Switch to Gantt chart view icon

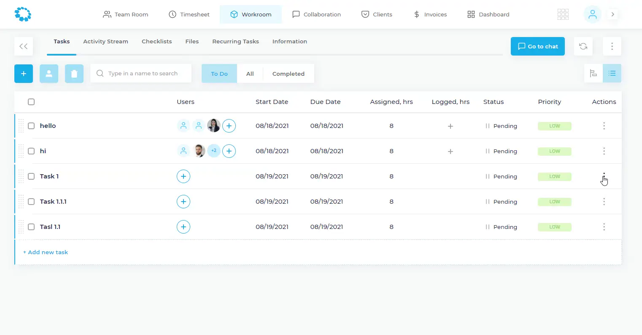(593, 74)
